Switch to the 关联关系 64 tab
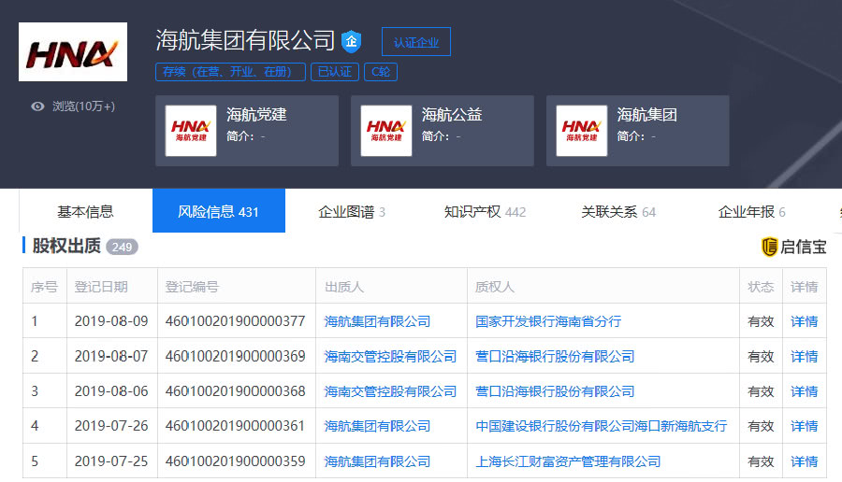The height and width of the screenshot is (482, 842). pyautogui.click(x=618, y=211)
